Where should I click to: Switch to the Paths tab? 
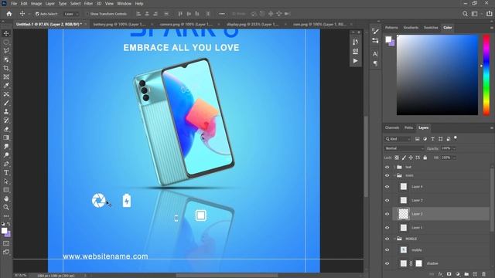(x=408, y=127)
